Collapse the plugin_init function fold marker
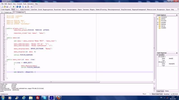 click(x=6, y=28)
